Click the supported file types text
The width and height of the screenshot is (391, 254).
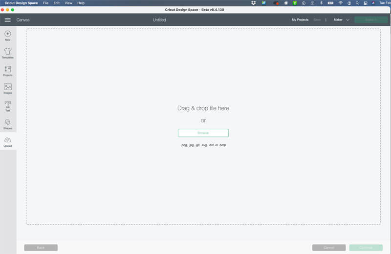click(203, 145)
